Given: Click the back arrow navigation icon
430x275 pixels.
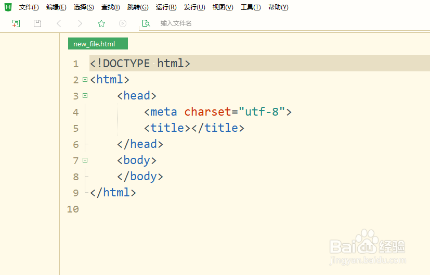Looking at the screenshot, I should point(59,23).
